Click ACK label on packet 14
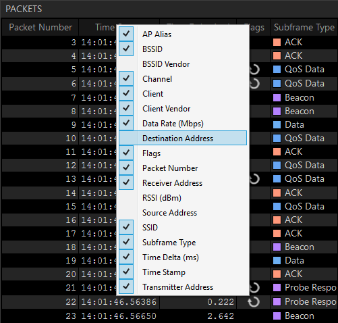Screen dimensions: 338x323 point(293,193)
